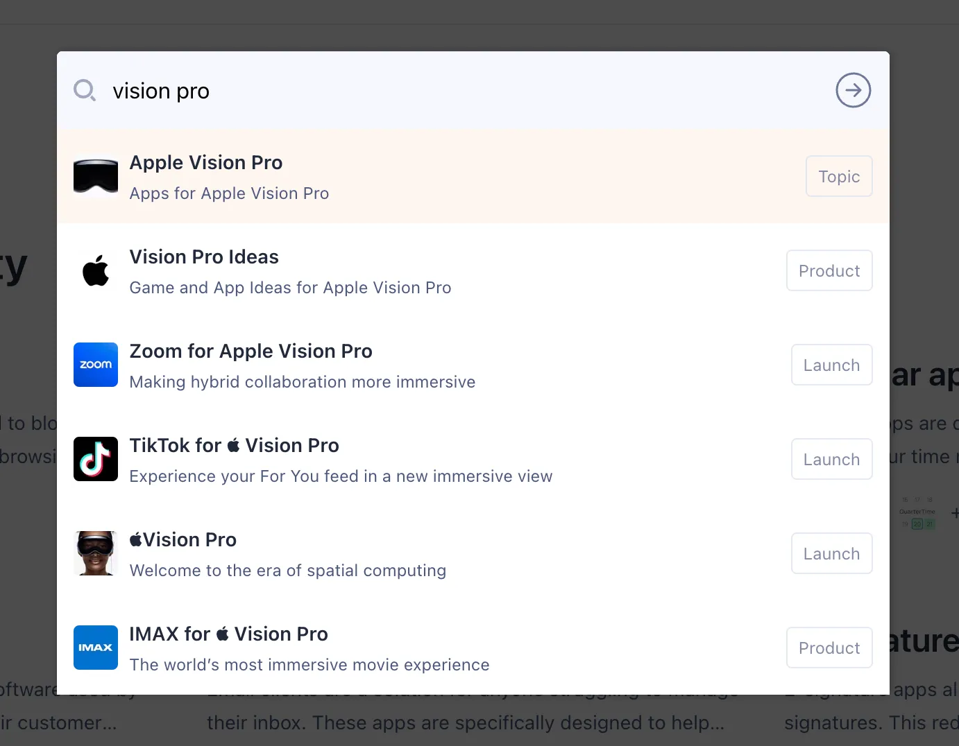Click the TikTok app icon
Image resolution: width=959 pixels, height=746 pixels.
coord(96,459)
